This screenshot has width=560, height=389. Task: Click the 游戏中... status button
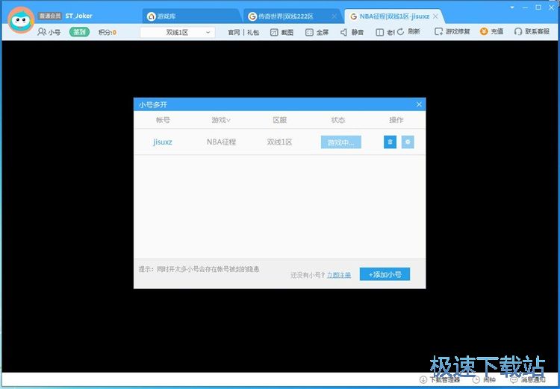point(341,142)
